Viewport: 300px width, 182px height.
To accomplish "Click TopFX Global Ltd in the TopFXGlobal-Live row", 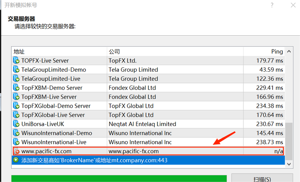I will point(131,115).
